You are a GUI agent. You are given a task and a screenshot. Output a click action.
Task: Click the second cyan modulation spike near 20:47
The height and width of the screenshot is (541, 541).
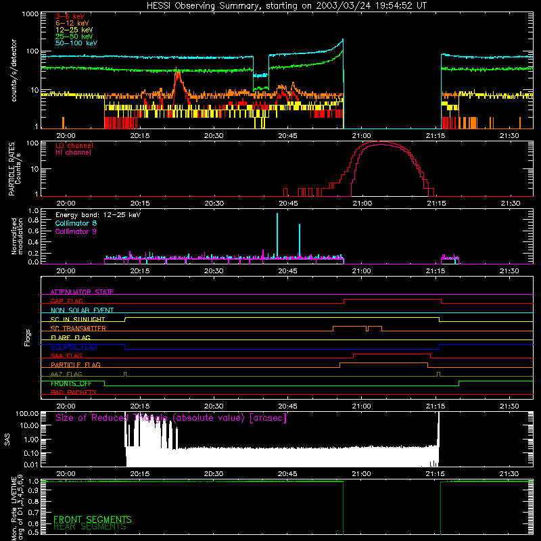tap(300, 241)
